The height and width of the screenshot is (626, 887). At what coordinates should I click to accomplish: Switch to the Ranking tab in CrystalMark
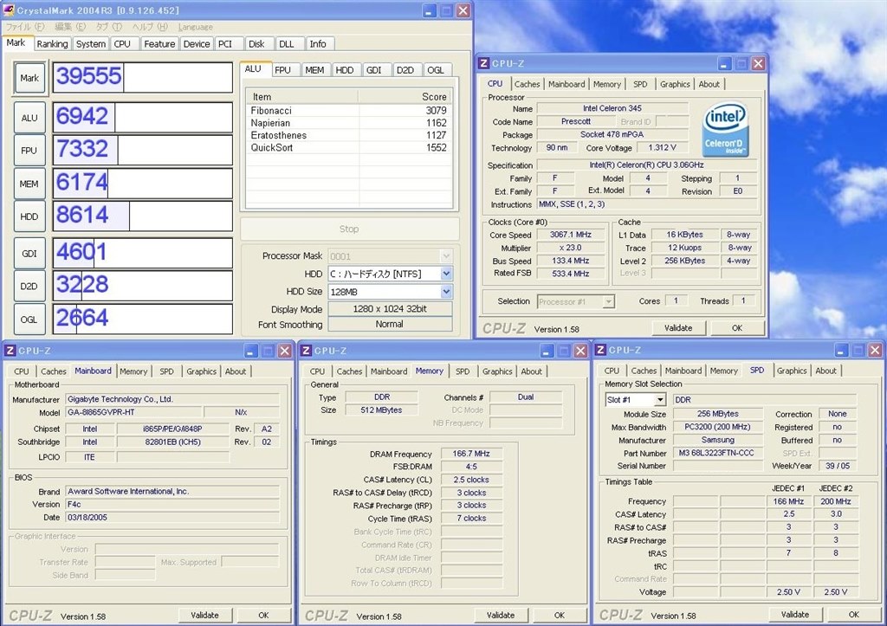click(x=52, y=43)
